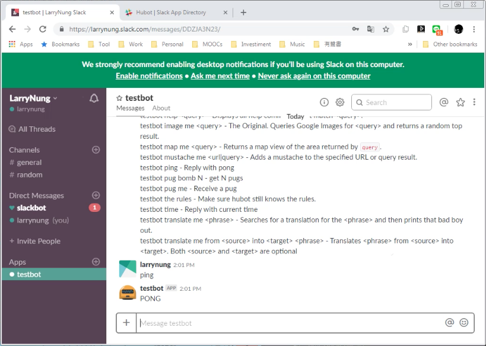Image resolution: width=486 pixels, height=346 pixels.
Task: Expand the LarryNung workspace menu
Action: [33, 99]
